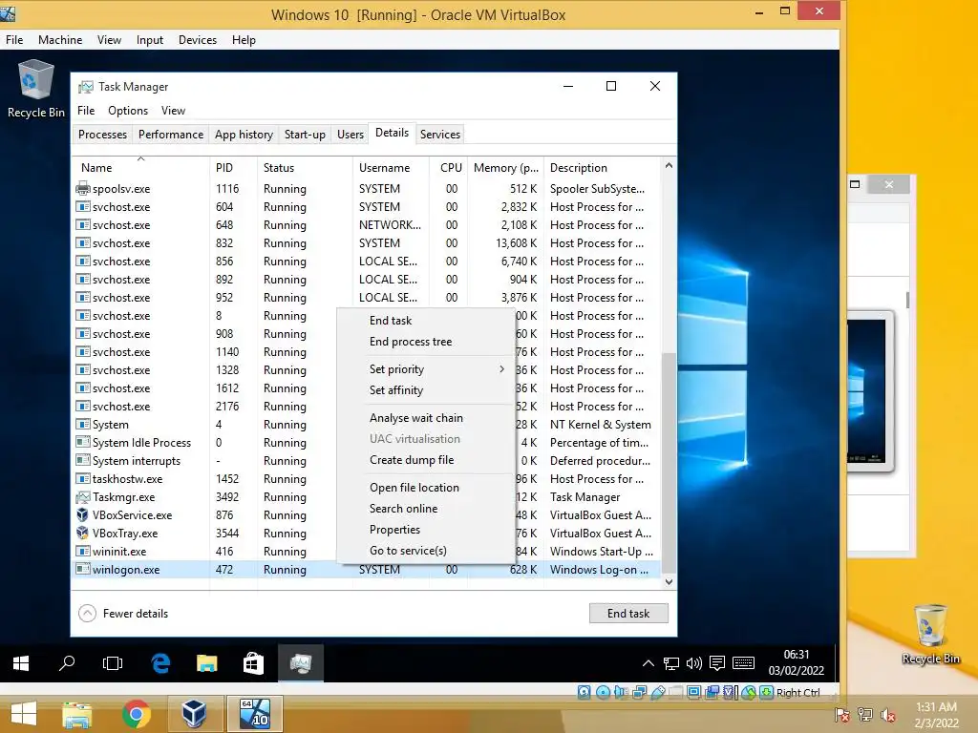Click the VirtualBox title bar app icon
The width and height of the screenshot is (978, 733).
[x=8, y=12]
